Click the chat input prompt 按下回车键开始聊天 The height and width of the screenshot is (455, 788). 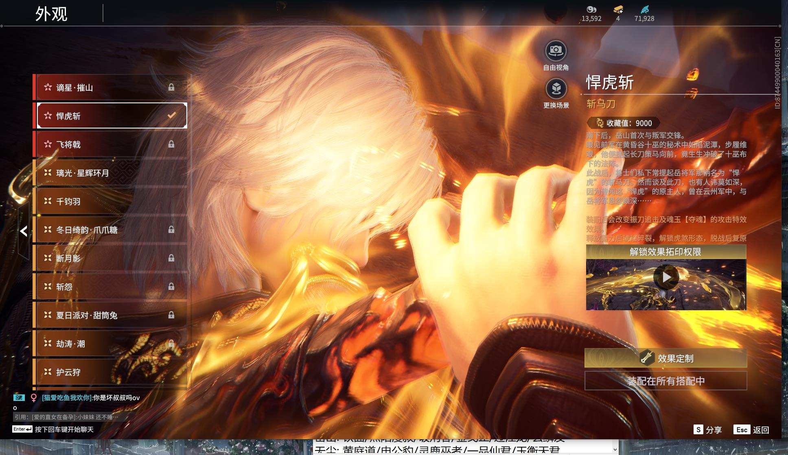pyautogui.click(x=64, y=429)
